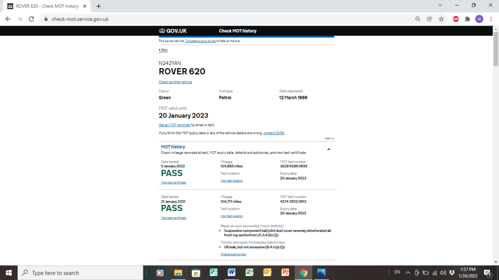Bookmark this page with the star icon

click(x=441, y=19)
